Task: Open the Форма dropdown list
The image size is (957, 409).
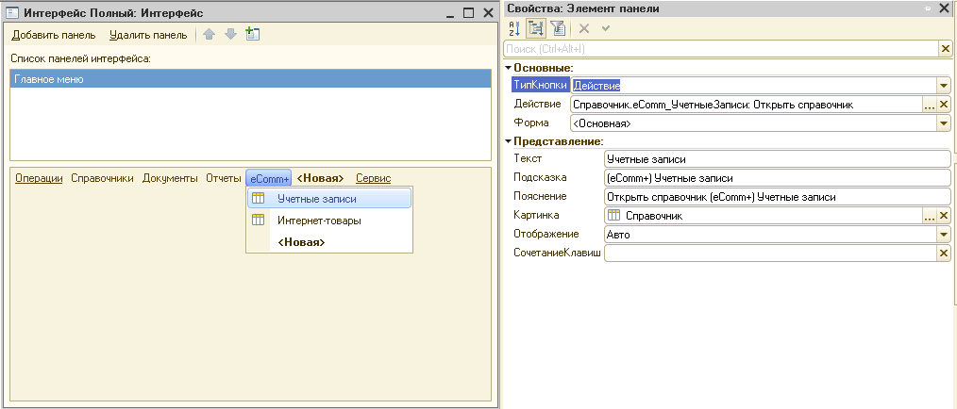Action: pyautogui.click(x=944, y=123)
